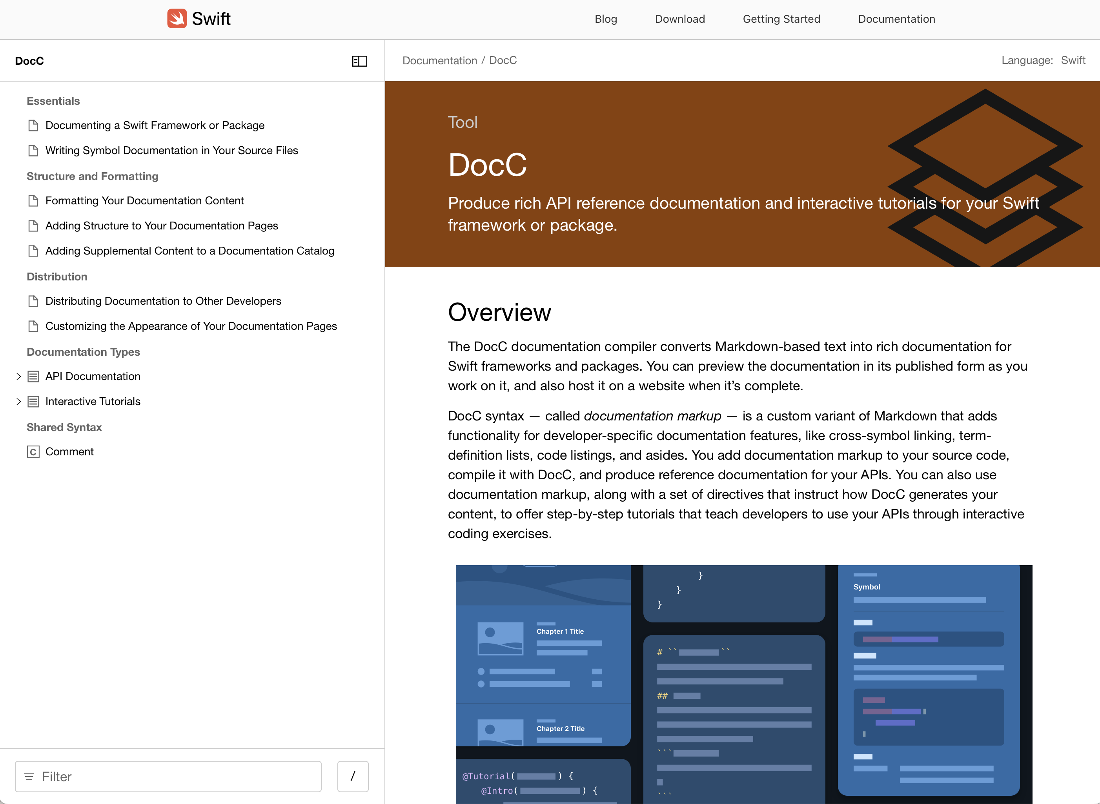This screenshot has height=804, width=1100.
Task: Open Customizing the Appearance of Your Documentation Pages
Action: tap(191, 326)
